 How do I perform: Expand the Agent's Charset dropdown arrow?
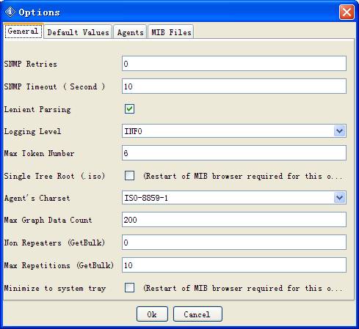point(339,198)
